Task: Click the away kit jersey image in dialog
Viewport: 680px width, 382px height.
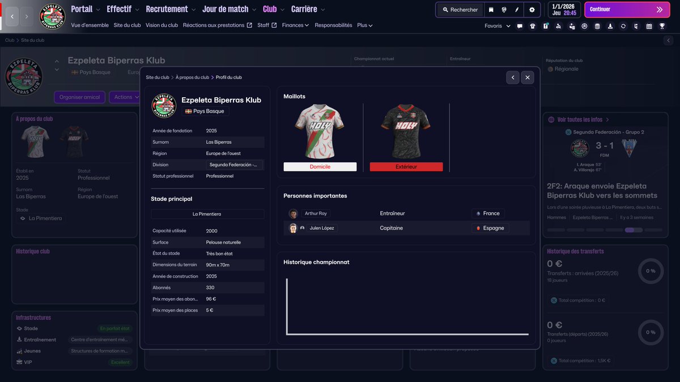Action: [406, 132]
